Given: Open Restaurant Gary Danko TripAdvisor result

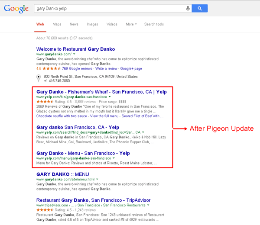Looking at the screenshot, I should [x=93, y=200].
